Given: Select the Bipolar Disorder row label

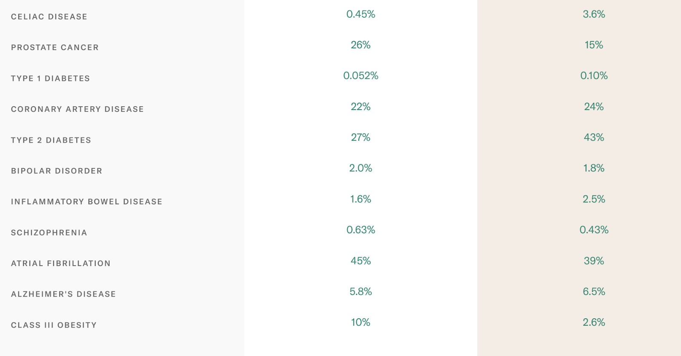Looking at the screenshot, I should click(x=57, y=171).
